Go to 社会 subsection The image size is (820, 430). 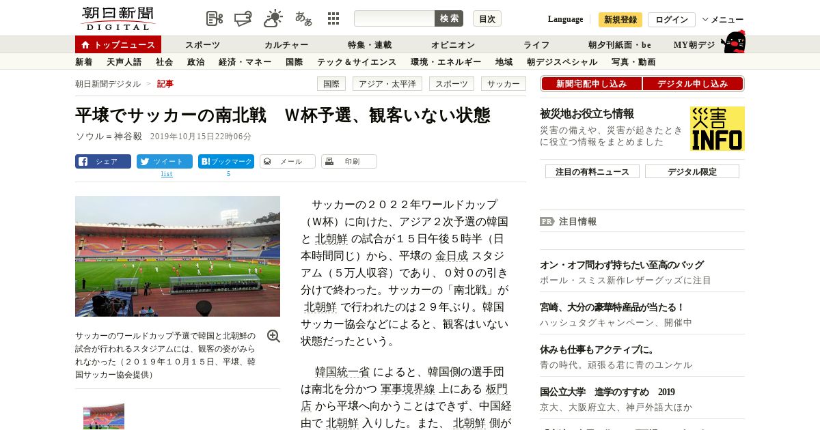coord(164,62)
